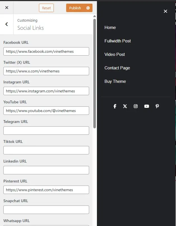Click the 'YouTube URL' label
The image size is (176, 226).
[15, 102]
